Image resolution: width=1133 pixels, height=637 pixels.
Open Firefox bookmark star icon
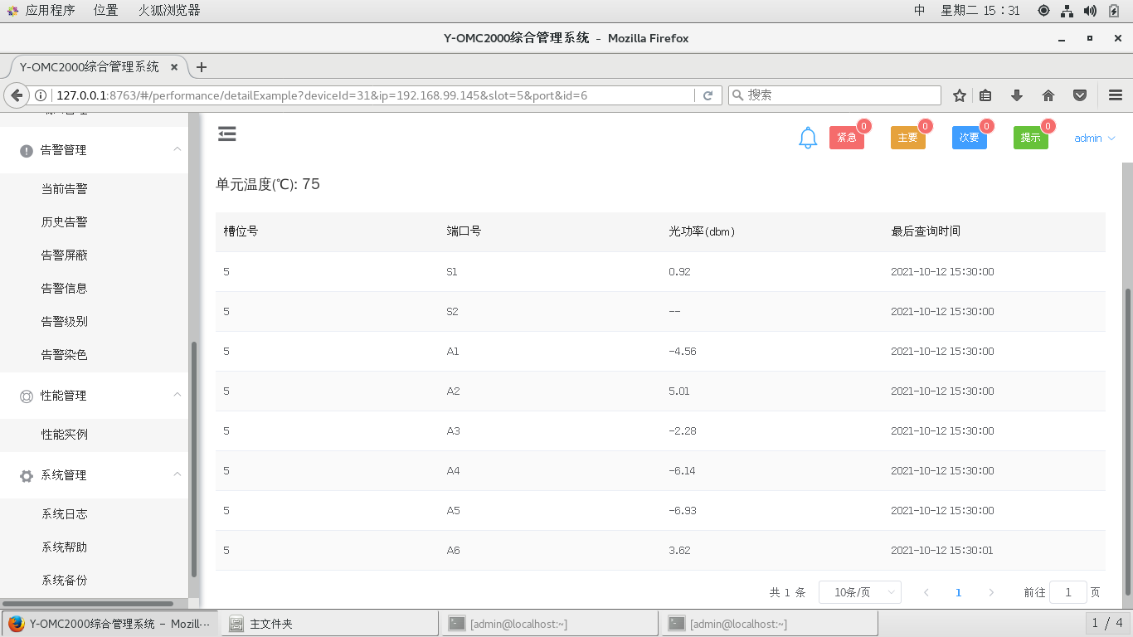[960, 95]
